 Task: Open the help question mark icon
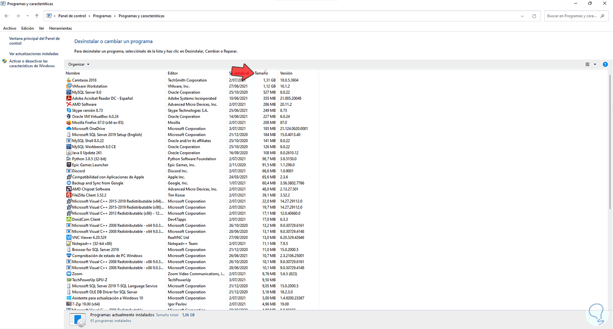coord(605,64)
